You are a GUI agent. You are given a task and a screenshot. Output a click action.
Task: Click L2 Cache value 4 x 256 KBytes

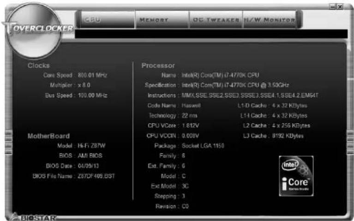pos(291,125)
